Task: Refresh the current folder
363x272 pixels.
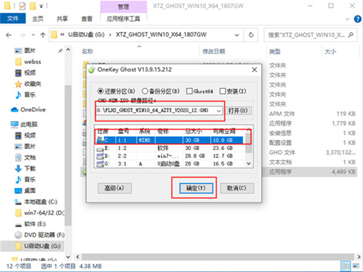Action: (x=251, y=35)
